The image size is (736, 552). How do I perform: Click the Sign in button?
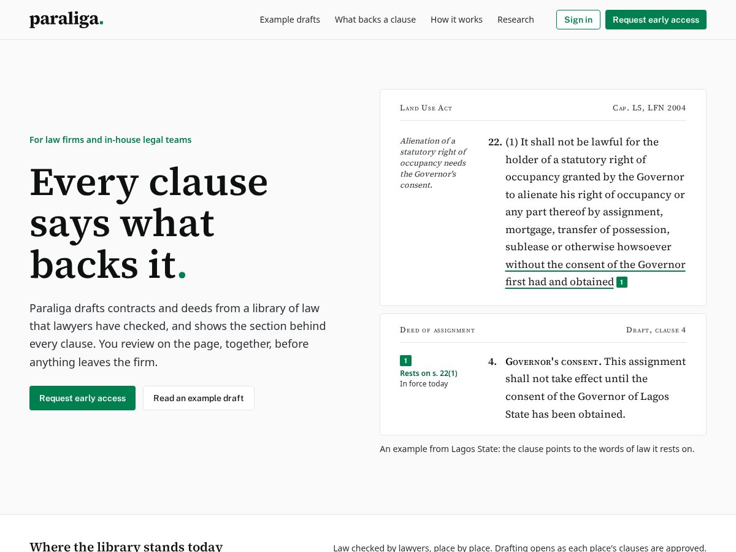(x=578, y=20)
